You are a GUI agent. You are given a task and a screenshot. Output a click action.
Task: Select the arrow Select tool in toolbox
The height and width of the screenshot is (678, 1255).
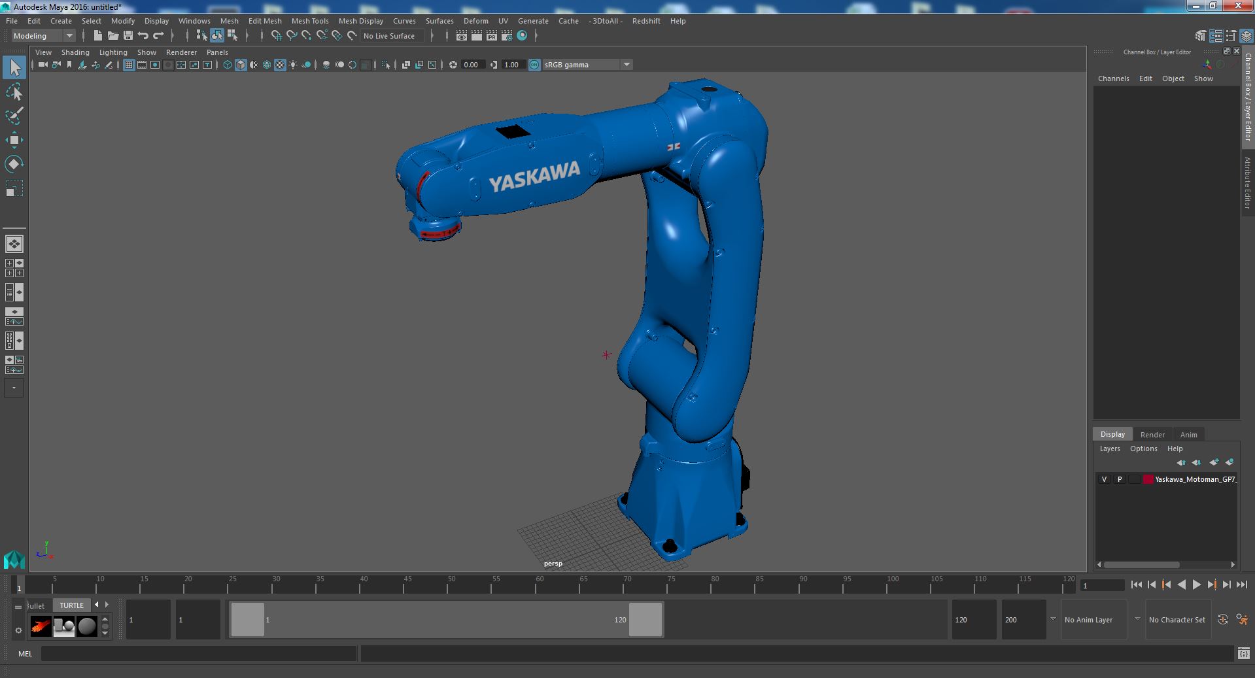coord(14,68)
